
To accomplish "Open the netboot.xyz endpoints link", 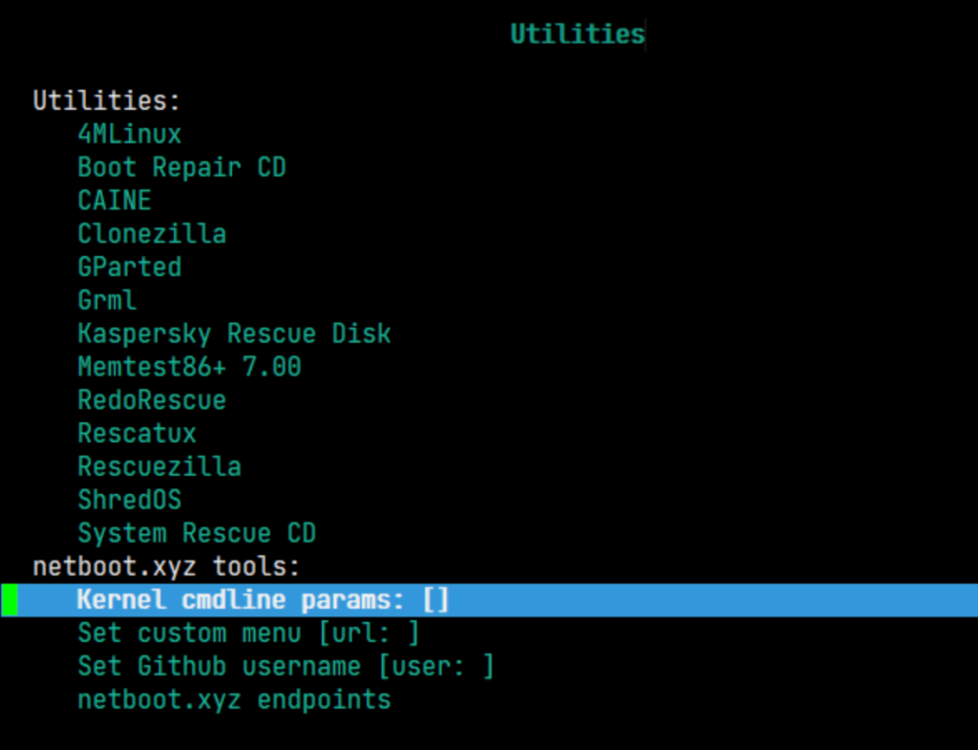I will (234, 700).
